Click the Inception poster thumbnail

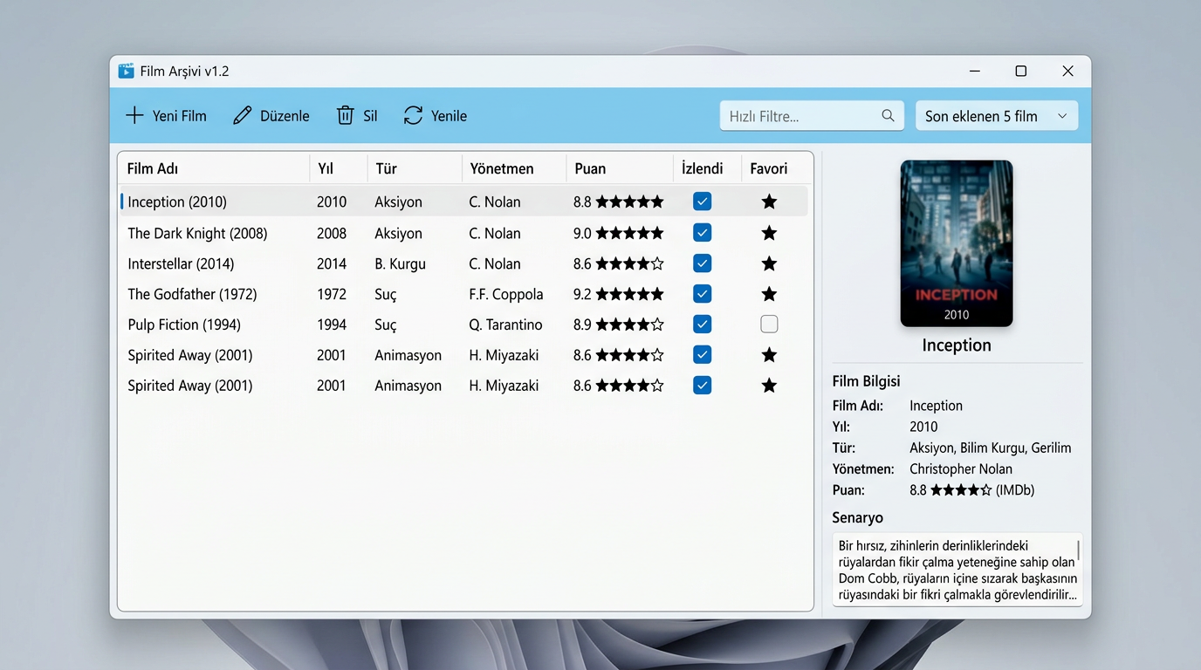(957, 243)
